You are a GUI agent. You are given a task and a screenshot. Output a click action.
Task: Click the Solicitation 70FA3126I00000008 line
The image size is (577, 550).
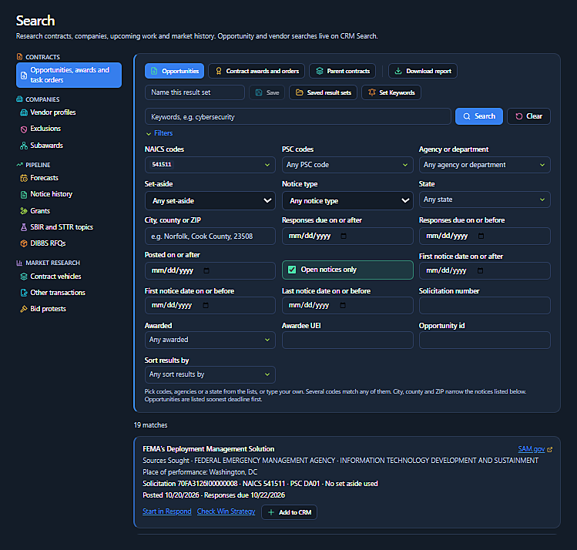260,484
